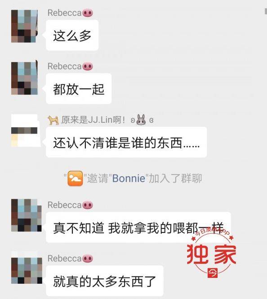267x299 pixels.
Task: Click pig nose emoji above 就真的太多东西了
Action: [88, 259]
